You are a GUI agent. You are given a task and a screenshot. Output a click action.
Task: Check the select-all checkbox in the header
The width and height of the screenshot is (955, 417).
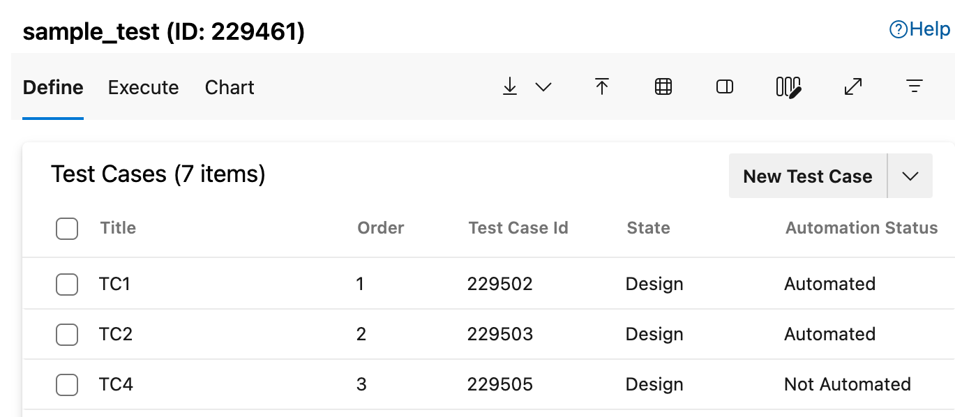(66, 228)
